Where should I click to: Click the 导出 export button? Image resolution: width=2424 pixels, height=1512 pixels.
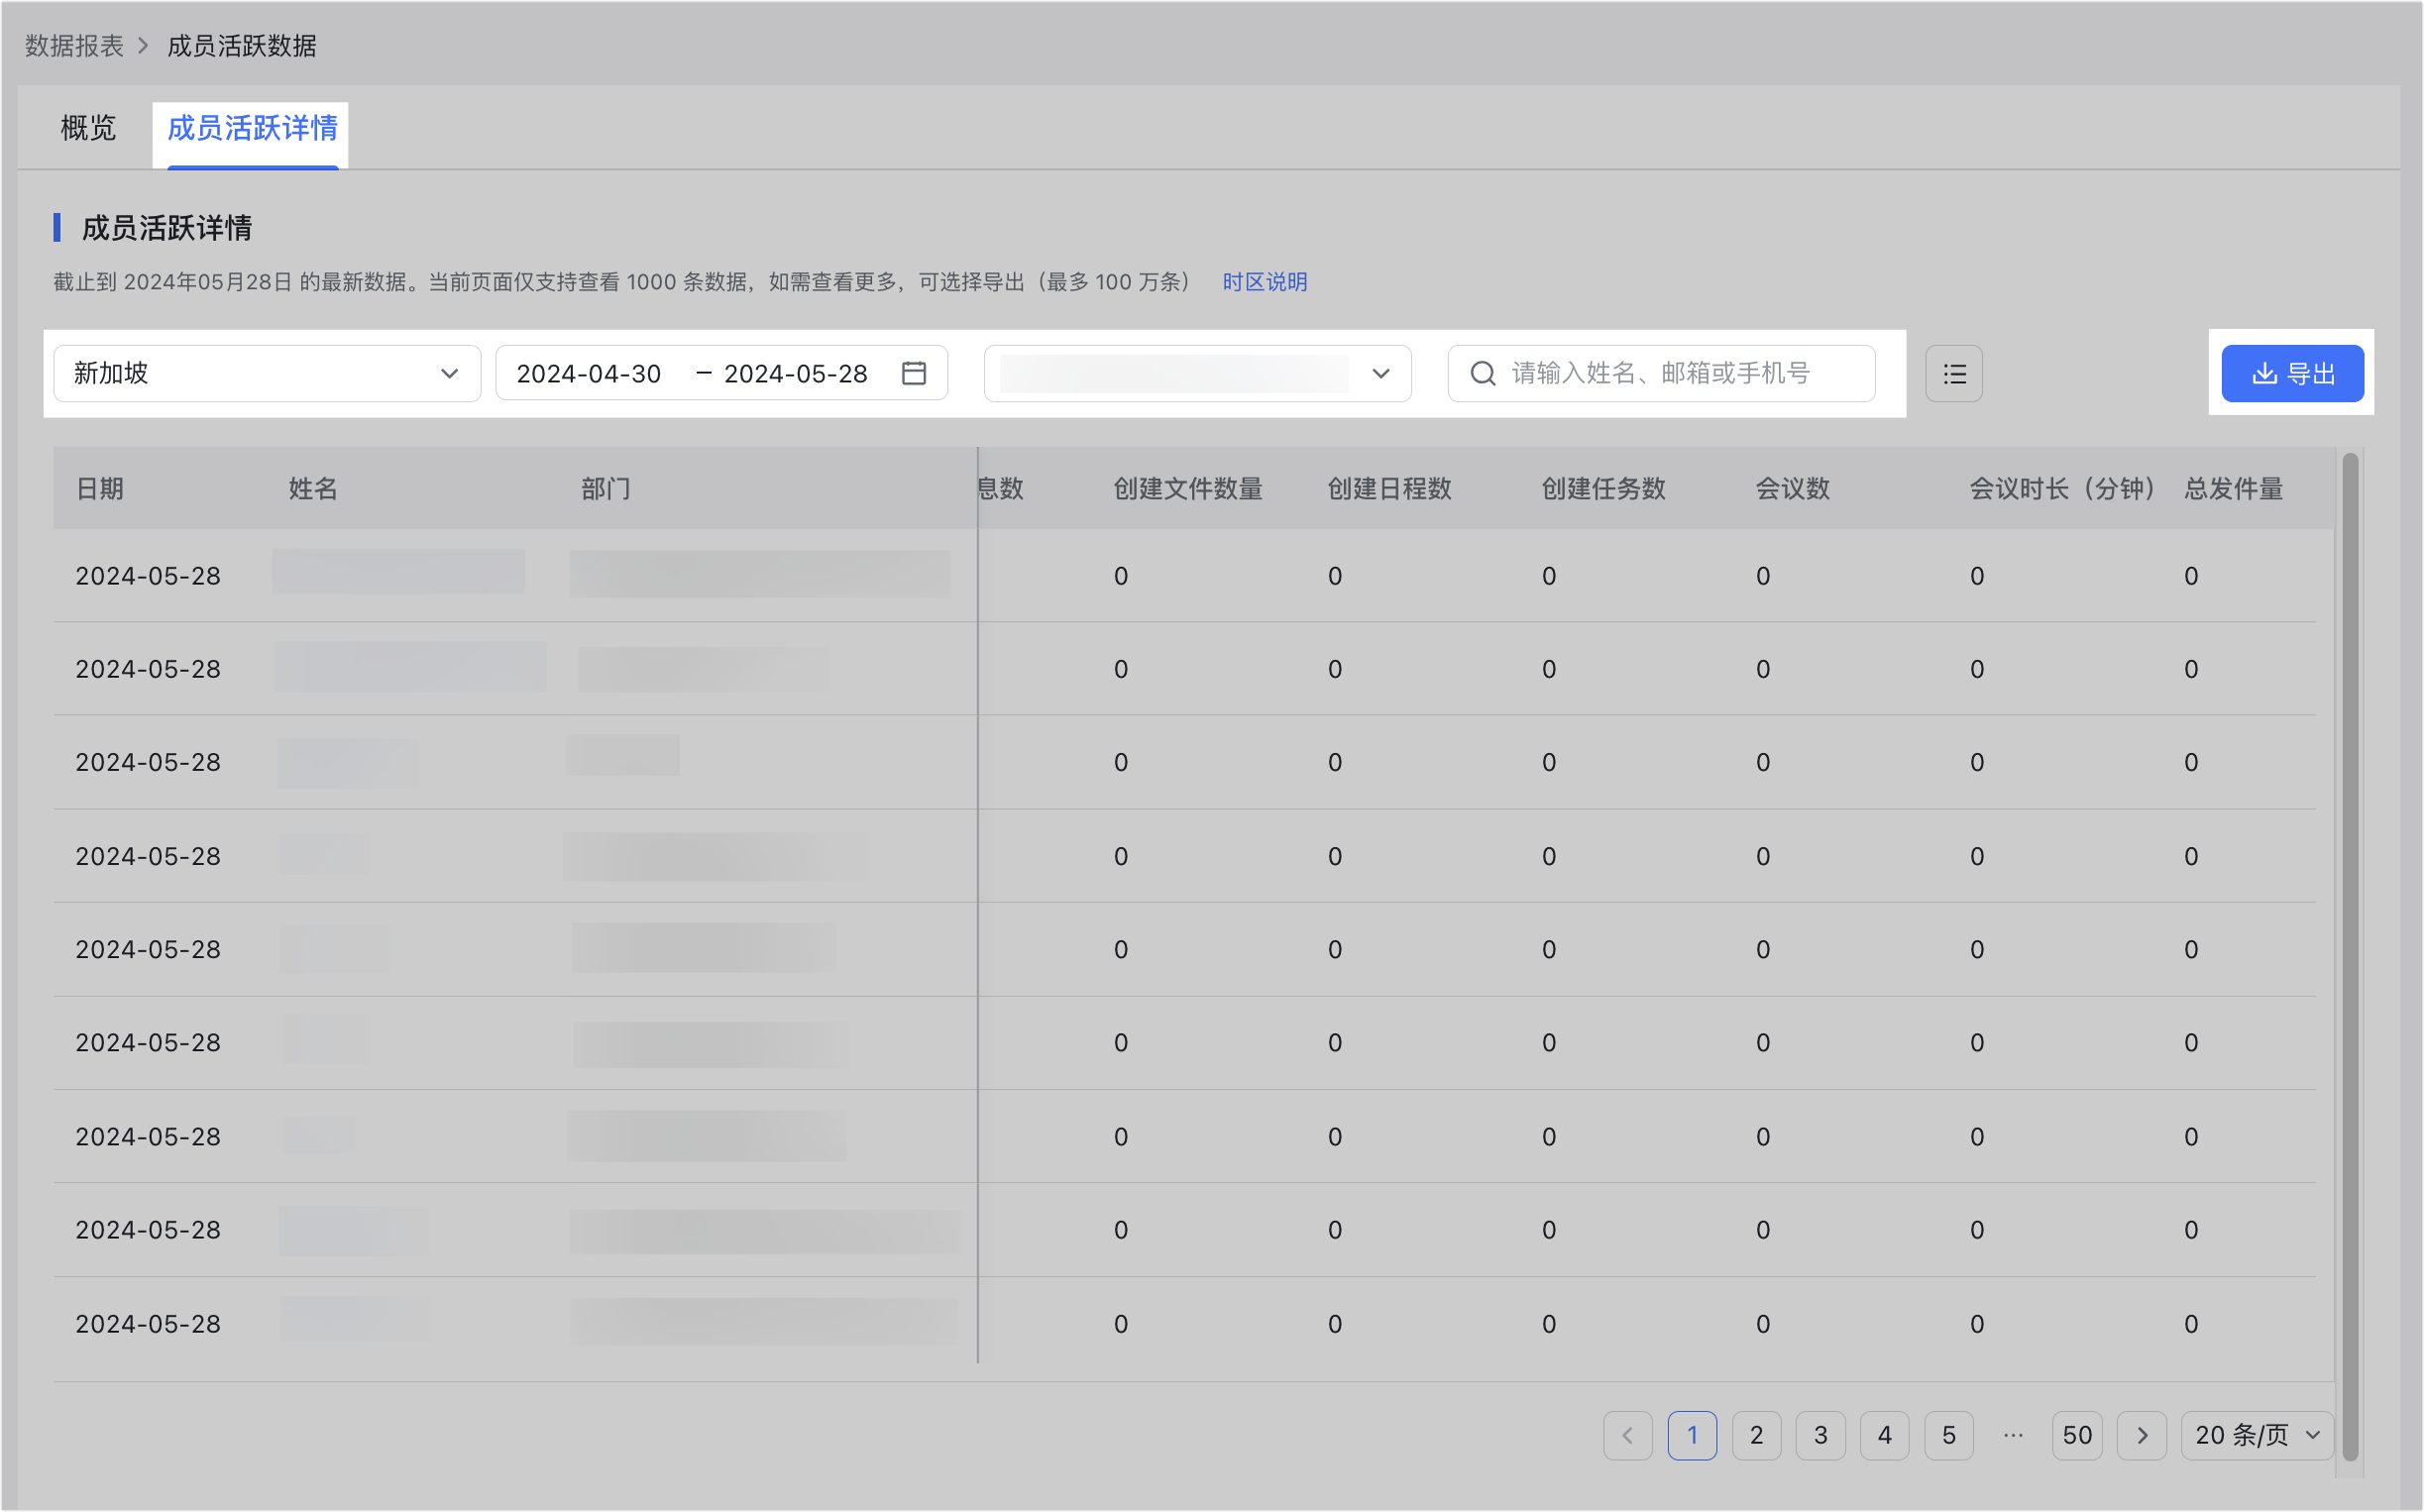click(x=2292, y=374)
